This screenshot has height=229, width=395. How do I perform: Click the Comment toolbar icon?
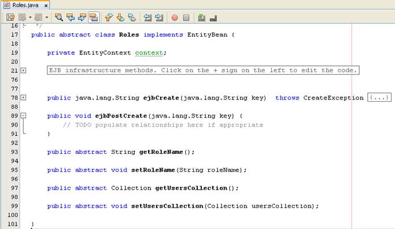(201, 17)
